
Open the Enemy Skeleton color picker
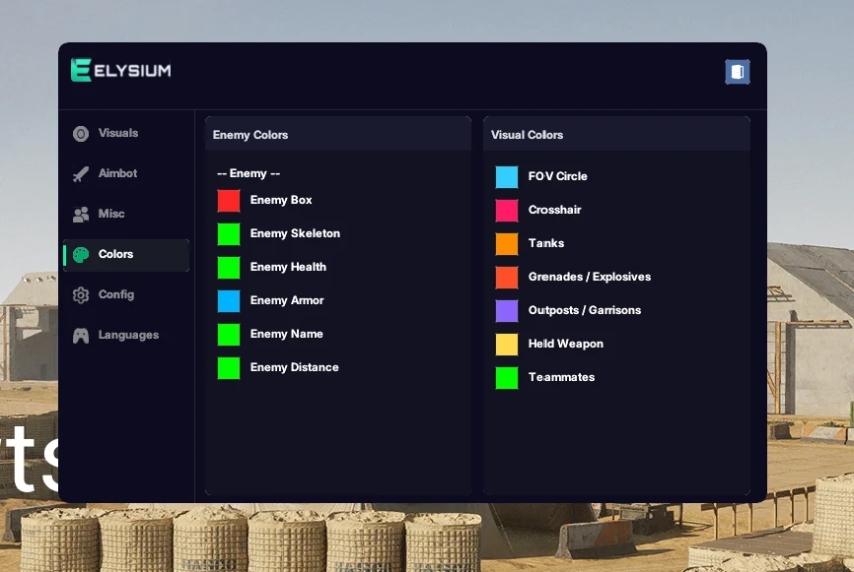coord(229,233)
